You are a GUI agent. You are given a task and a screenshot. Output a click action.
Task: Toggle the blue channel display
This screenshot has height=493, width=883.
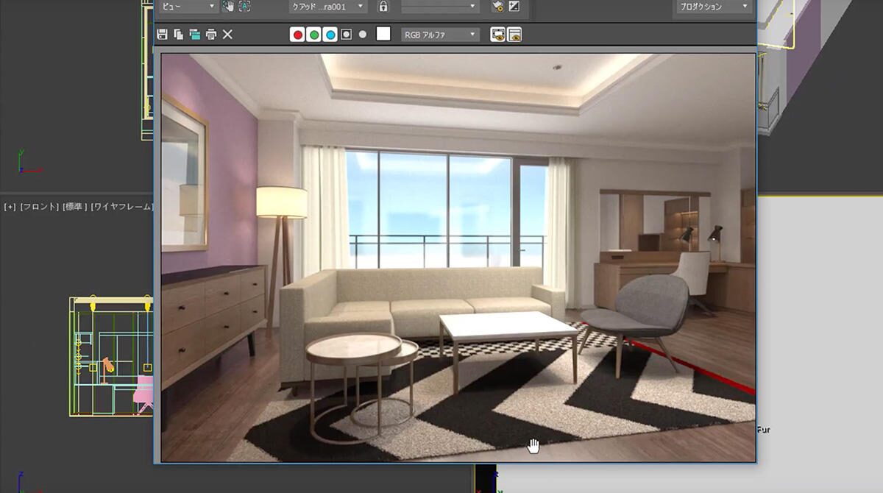point(330,32)
